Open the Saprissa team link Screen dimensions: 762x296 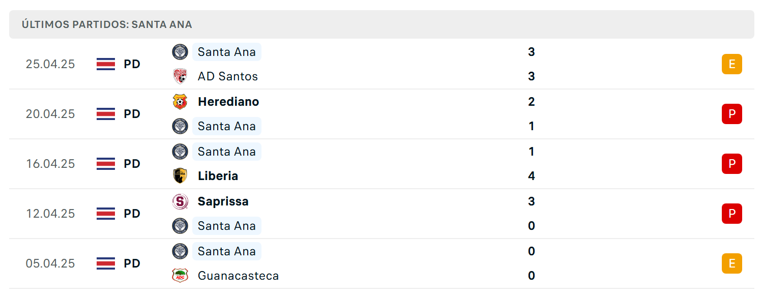pos(223,201)
